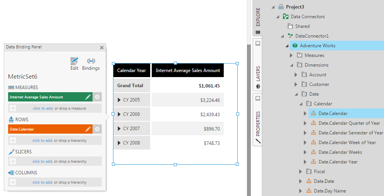Collapse the Adventure Works node
384x196 pixels.
click(287, 46)
